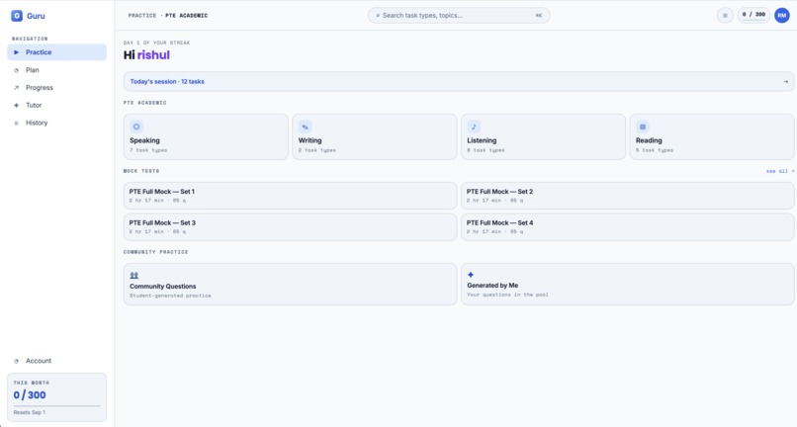Click the Reading book icon
Image resolution: width=797 pixels, height=427 pixels.
(x=643, y=127)
